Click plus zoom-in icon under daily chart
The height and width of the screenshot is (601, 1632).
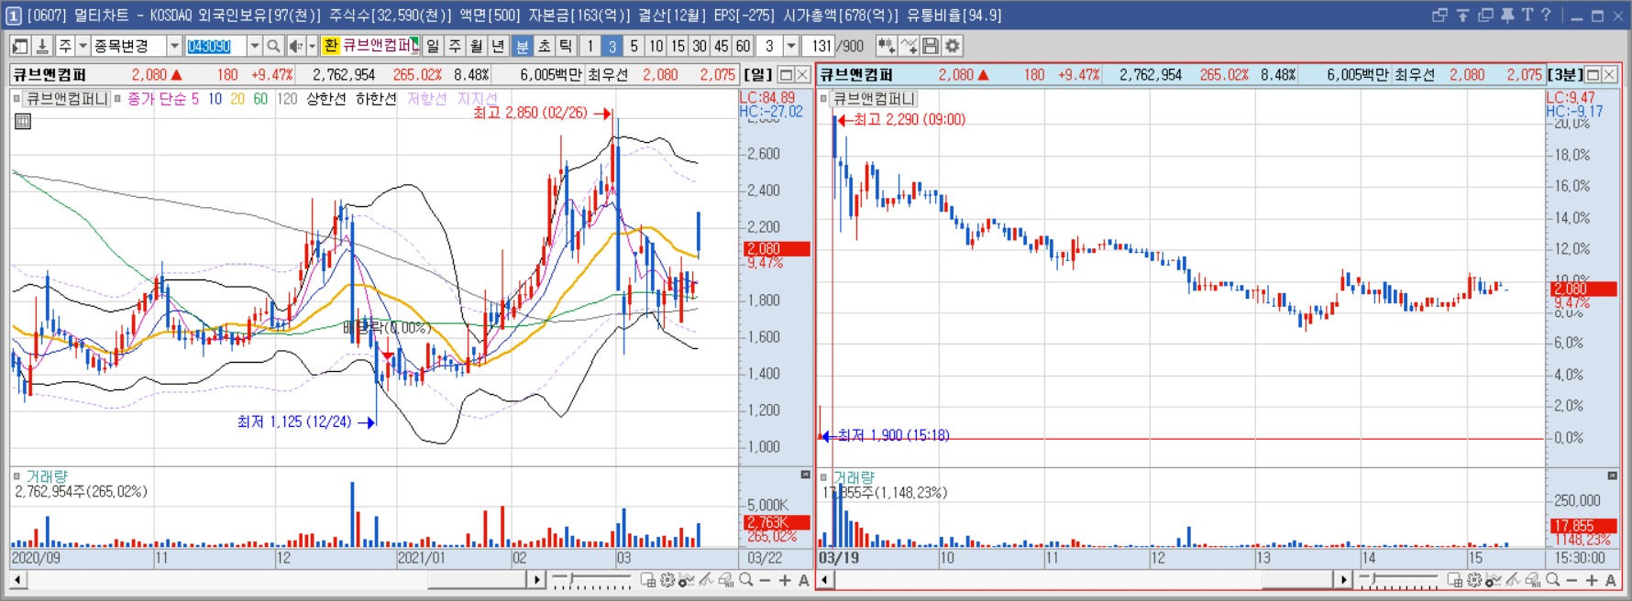[x=785, y=580]
